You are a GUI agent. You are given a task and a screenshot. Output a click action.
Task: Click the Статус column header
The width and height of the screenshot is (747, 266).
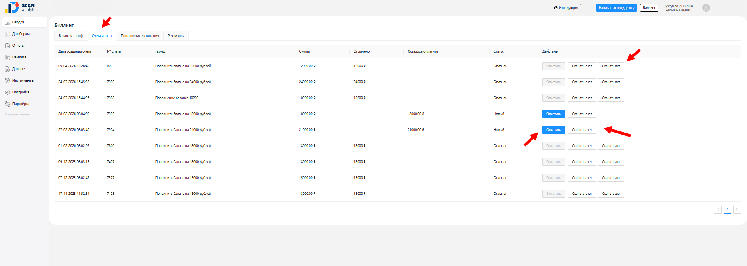tap(498, 51)
